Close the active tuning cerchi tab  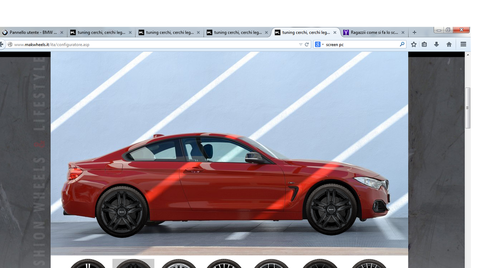tap(334, 33)
